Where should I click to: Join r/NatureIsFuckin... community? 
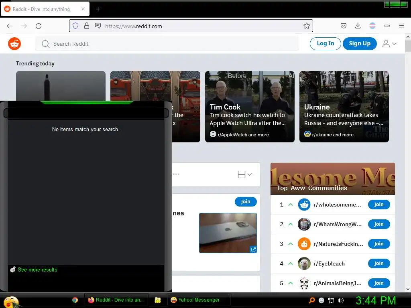click(379, 244)
